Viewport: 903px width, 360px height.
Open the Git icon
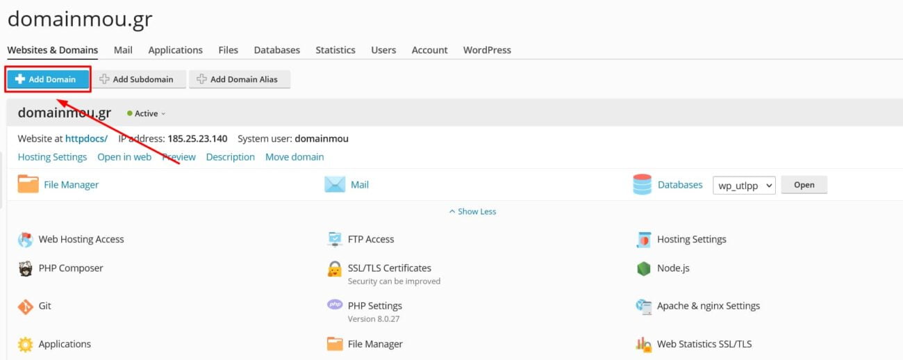[26, 306]
